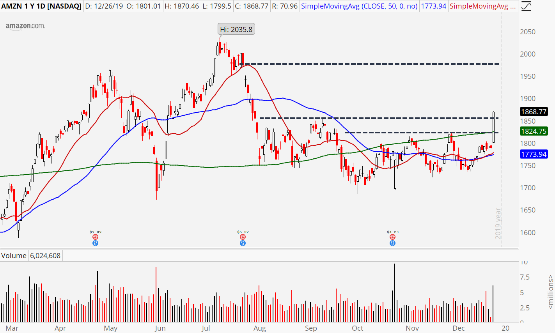Click the red earnings phone icon under $5.22
This screenshot has height=333, width=555.
coord(243,237)
